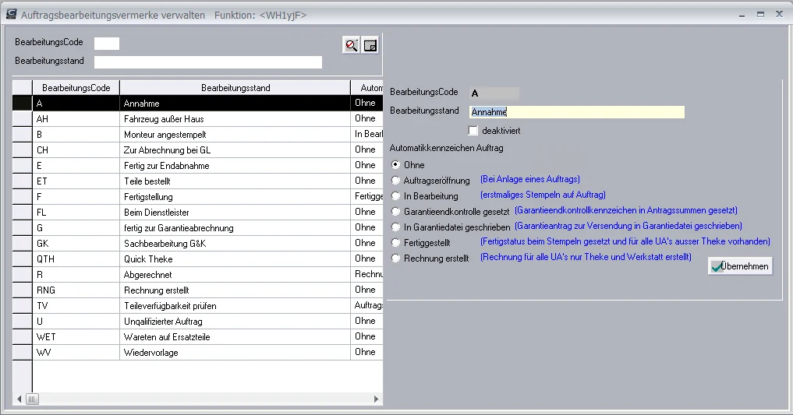The width and height of the screenshot is (793, 415).
Task: Sort by BearbeitungsCode column header
Action: [x=76, y=88]
